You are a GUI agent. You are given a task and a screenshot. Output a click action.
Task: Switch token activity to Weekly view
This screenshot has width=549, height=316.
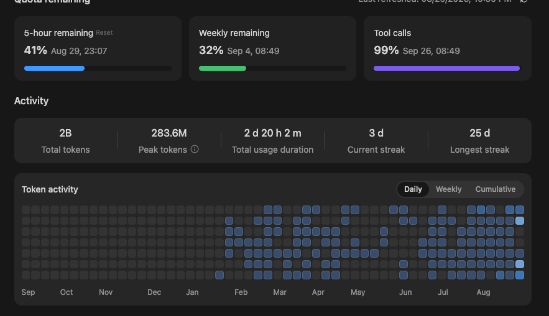point(448,189)
